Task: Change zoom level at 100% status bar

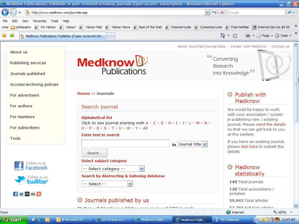Action: pos(283,212)
